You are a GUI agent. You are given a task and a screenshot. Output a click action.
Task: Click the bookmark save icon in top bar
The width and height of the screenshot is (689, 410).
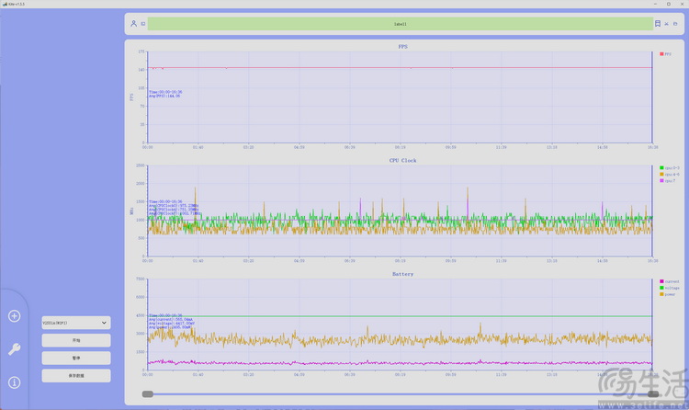(x=657, y=23)
